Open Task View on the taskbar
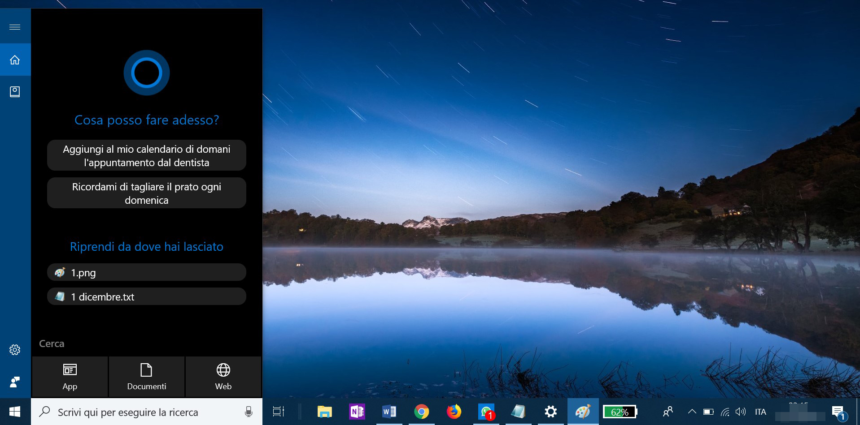 (278, 412)
